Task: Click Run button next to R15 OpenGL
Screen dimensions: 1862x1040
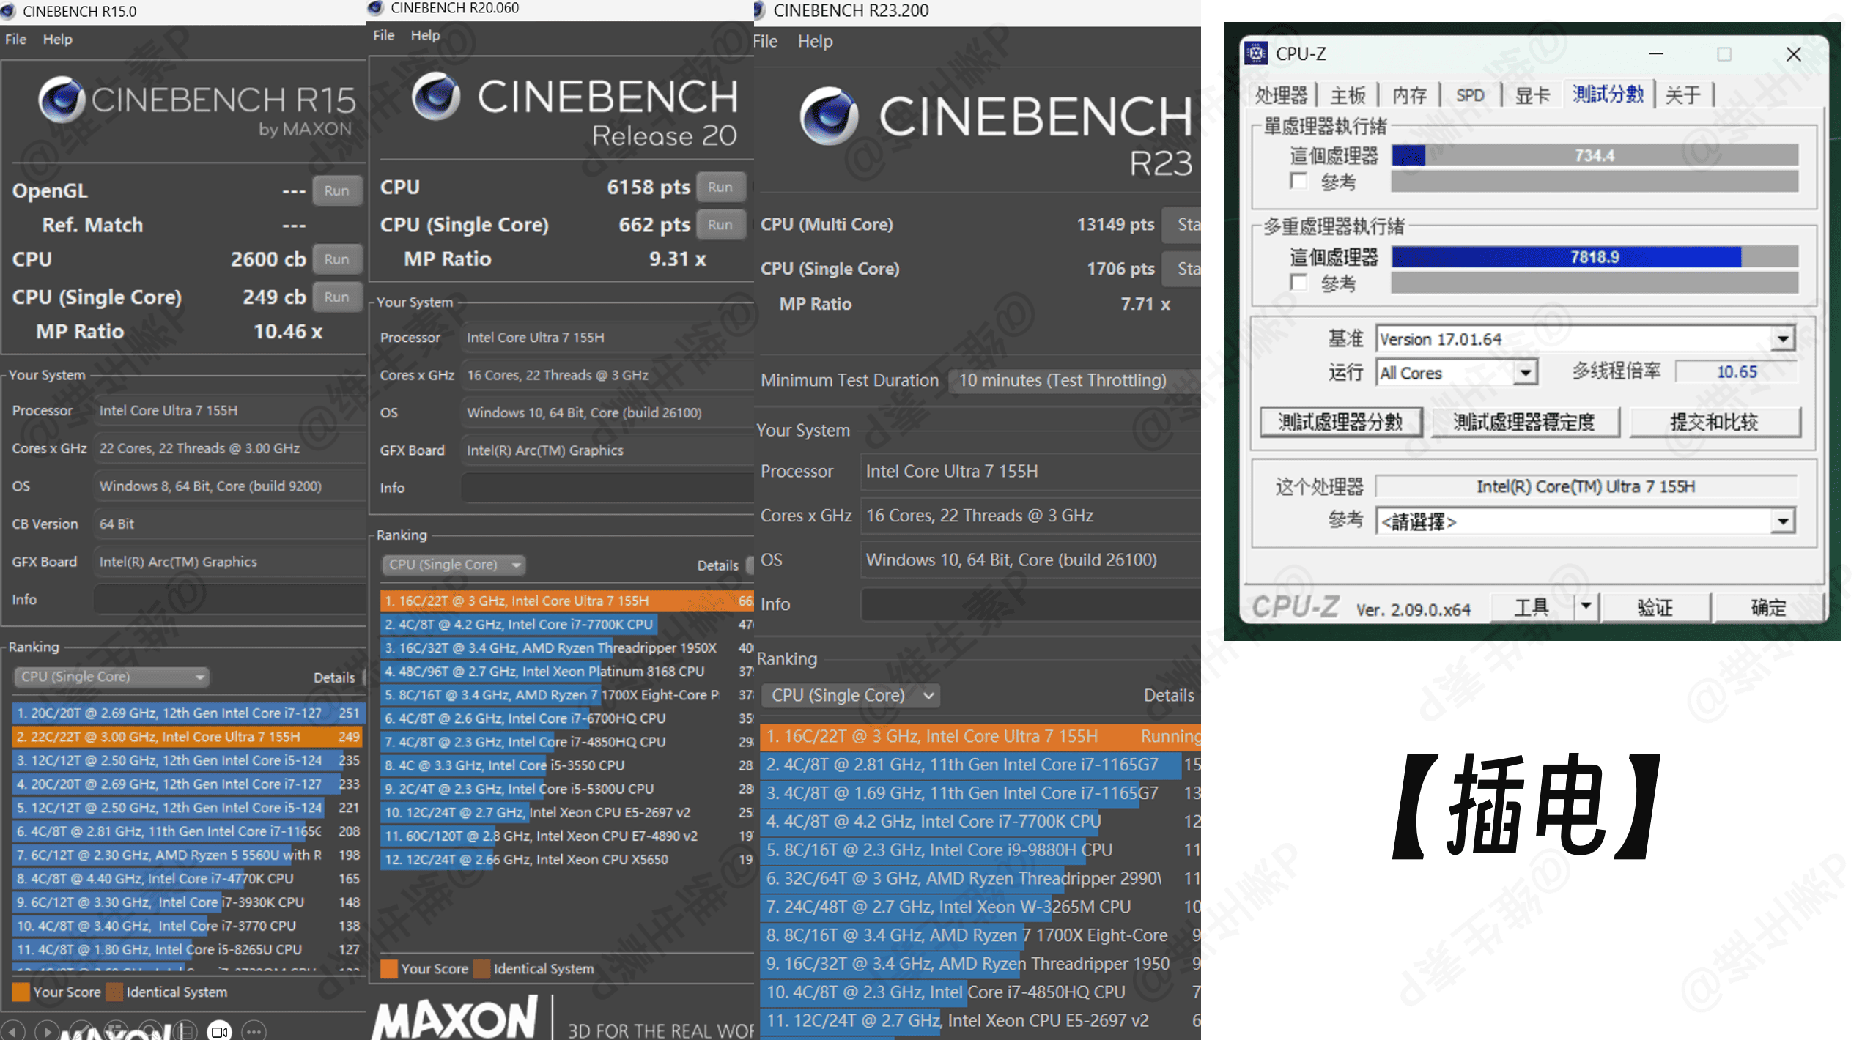Action: (x=336, y=190)
